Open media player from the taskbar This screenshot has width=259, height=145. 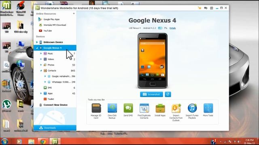(x=19, y=141)
